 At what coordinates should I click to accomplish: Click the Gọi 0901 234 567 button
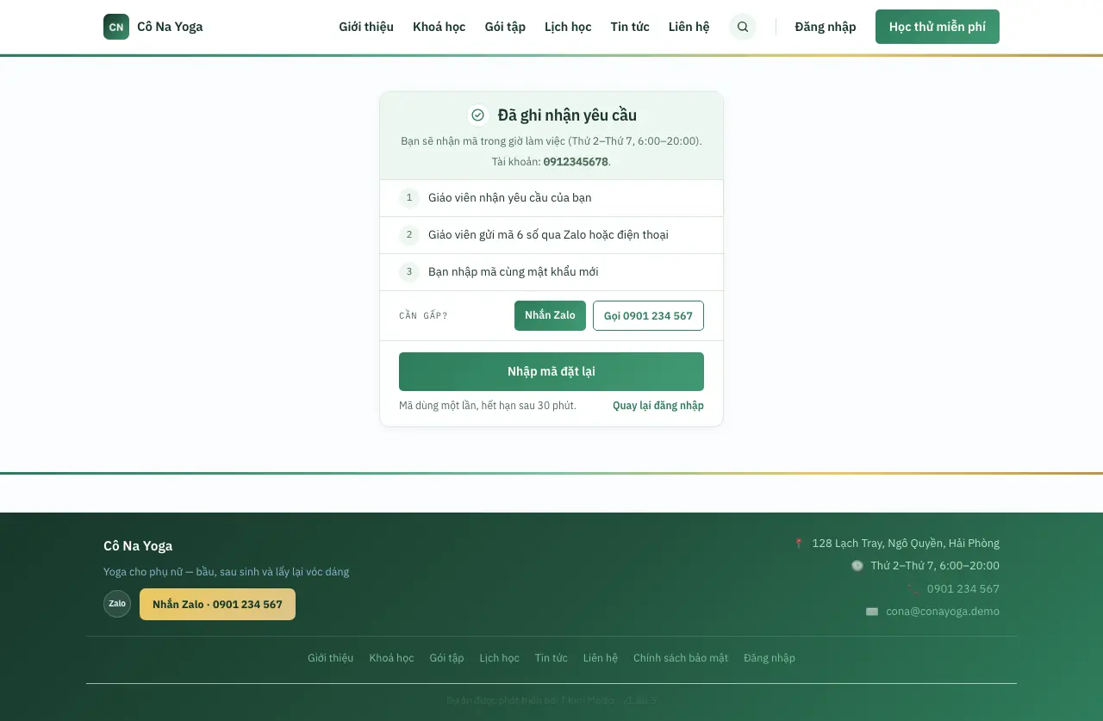(x=648, y=315)
